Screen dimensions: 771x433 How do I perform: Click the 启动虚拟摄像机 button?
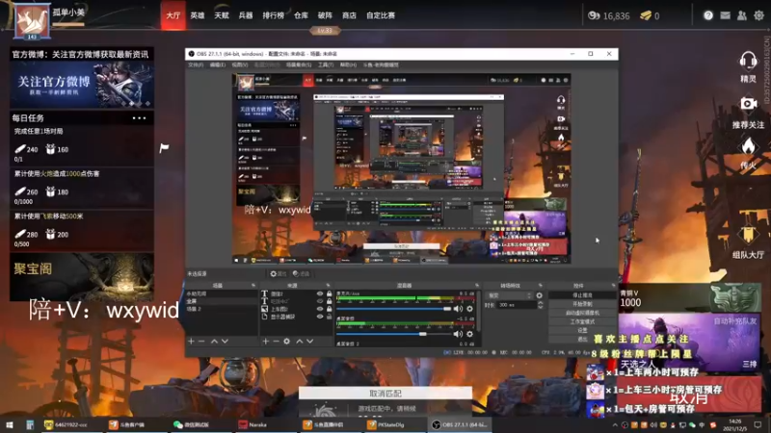pyautogui.click(x=582, y=314)
